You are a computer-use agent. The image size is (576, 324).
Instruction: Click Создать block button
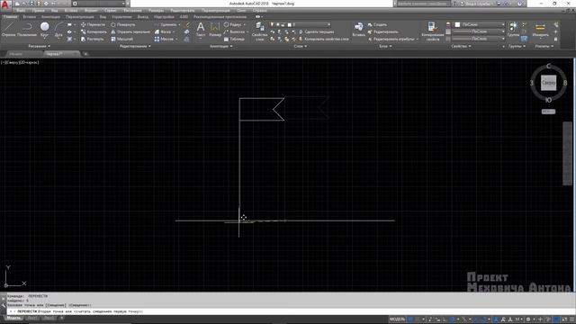coord(377,24)
